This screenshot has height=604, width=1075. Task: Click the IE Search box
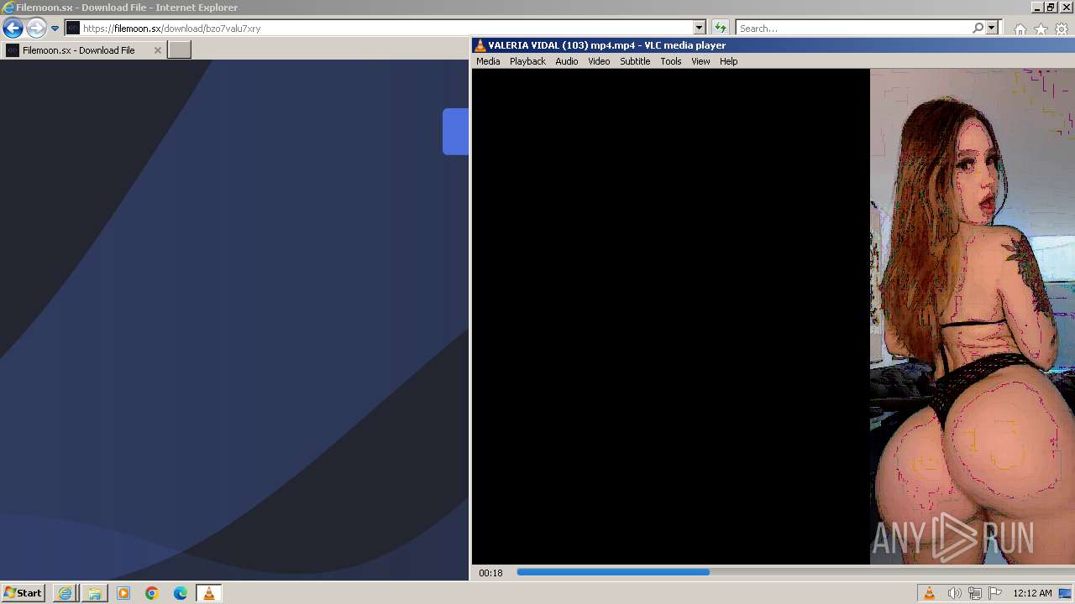[x=852, y=28]
